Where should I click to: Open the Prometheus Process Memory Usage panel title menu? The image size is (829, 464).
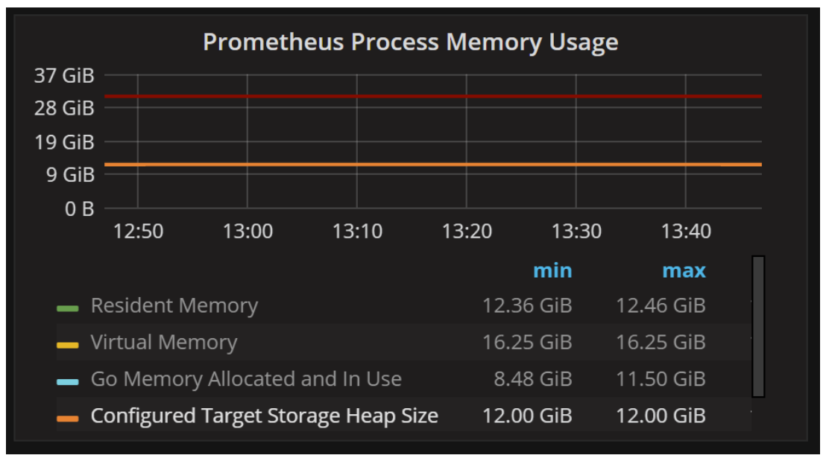tap(410, 42)
